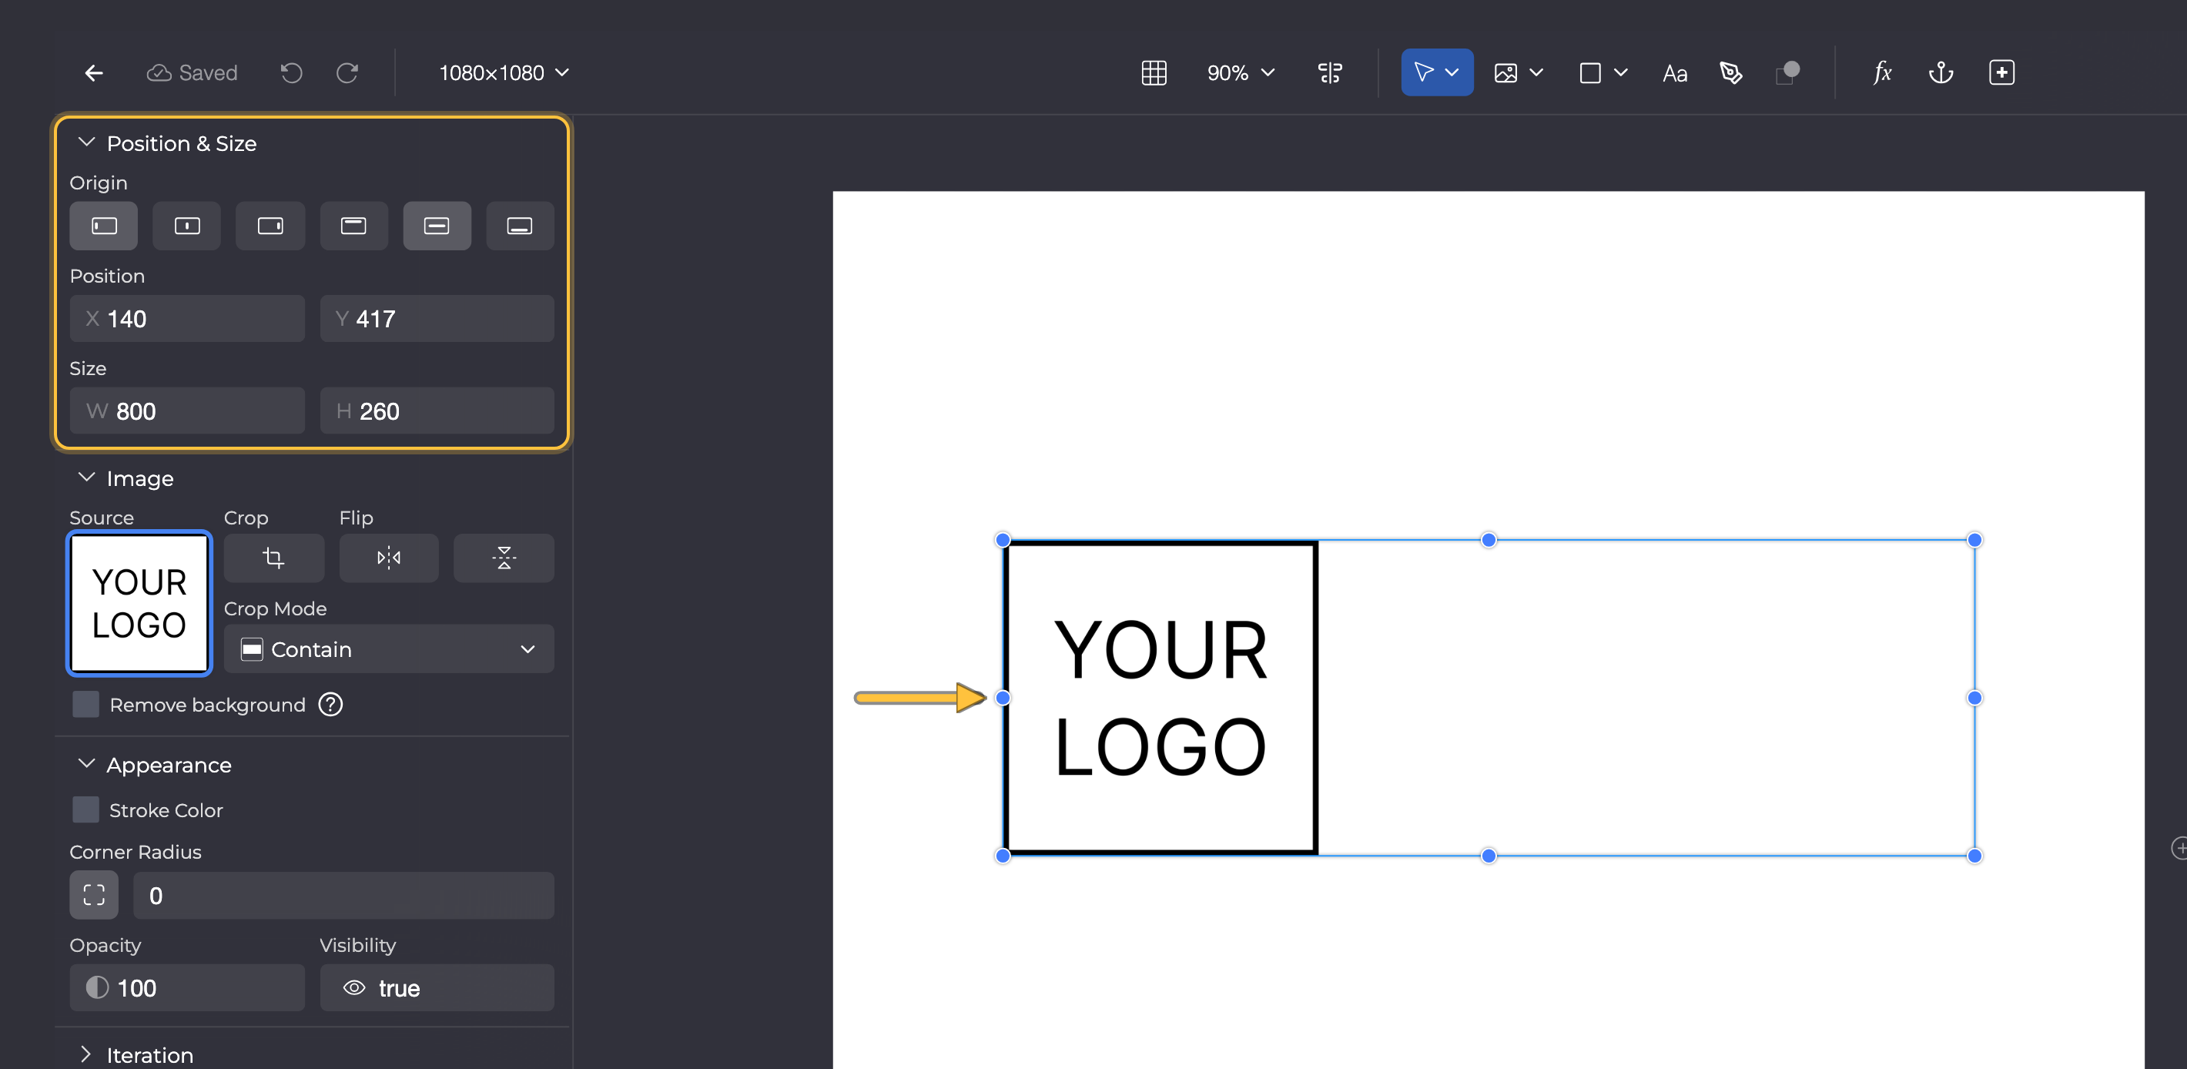
Task: Click the back arrow icon
Action: 94,73
